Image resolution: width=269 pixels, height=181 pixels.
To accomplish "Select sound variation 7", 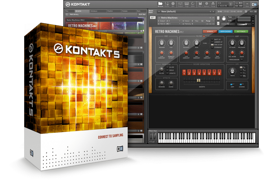I will tap(214, 73).
